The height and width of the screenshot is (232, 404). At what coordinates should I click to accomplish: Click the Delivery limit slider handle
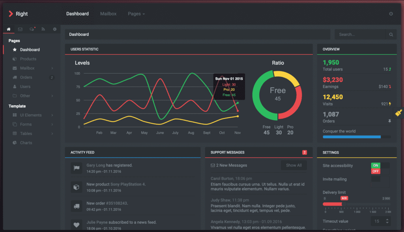[x=344, y=204]
